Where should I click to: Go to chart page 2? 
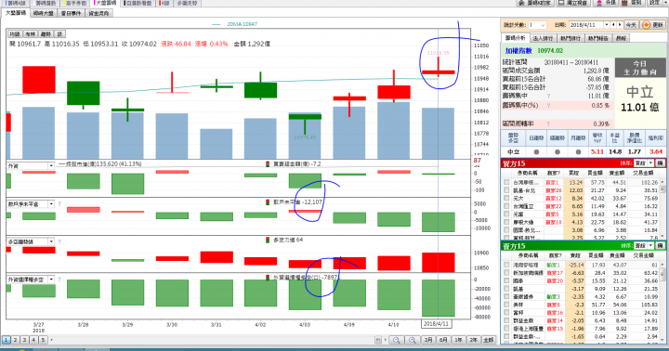15,340
